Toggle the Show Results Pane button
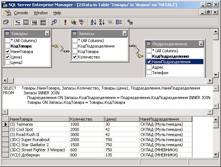The image size is (221, 167). pyautogui.click(x=43, y=22)
